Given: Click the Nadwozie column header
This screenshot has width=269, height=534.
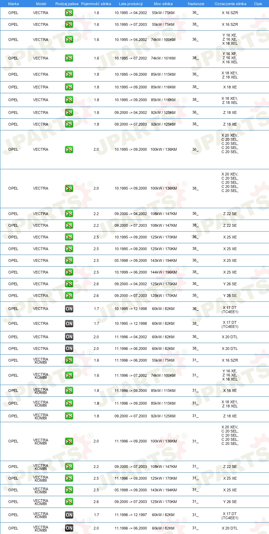Looking at the screenshot, I should click(196, 4).
